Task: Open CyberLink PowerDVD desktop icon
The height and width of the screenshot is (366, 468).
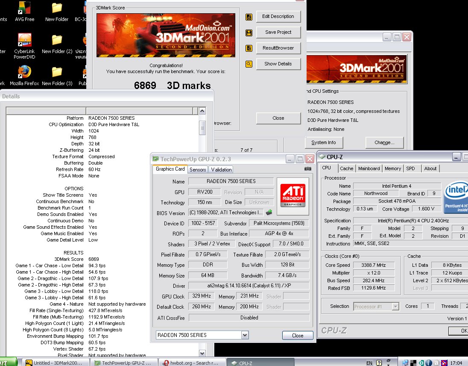Action: [24, 46]
